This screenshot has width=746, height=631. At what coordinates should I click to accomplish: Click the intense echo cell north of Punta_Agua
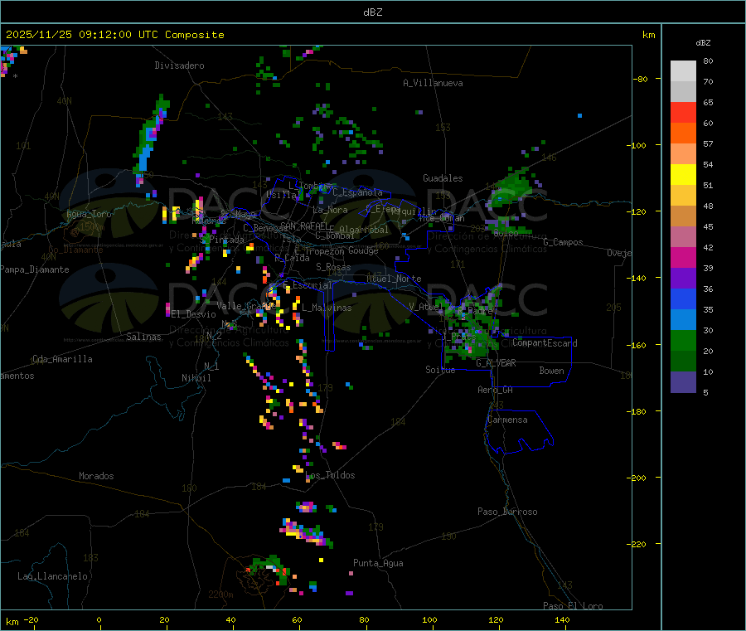(x=305, y=532)
